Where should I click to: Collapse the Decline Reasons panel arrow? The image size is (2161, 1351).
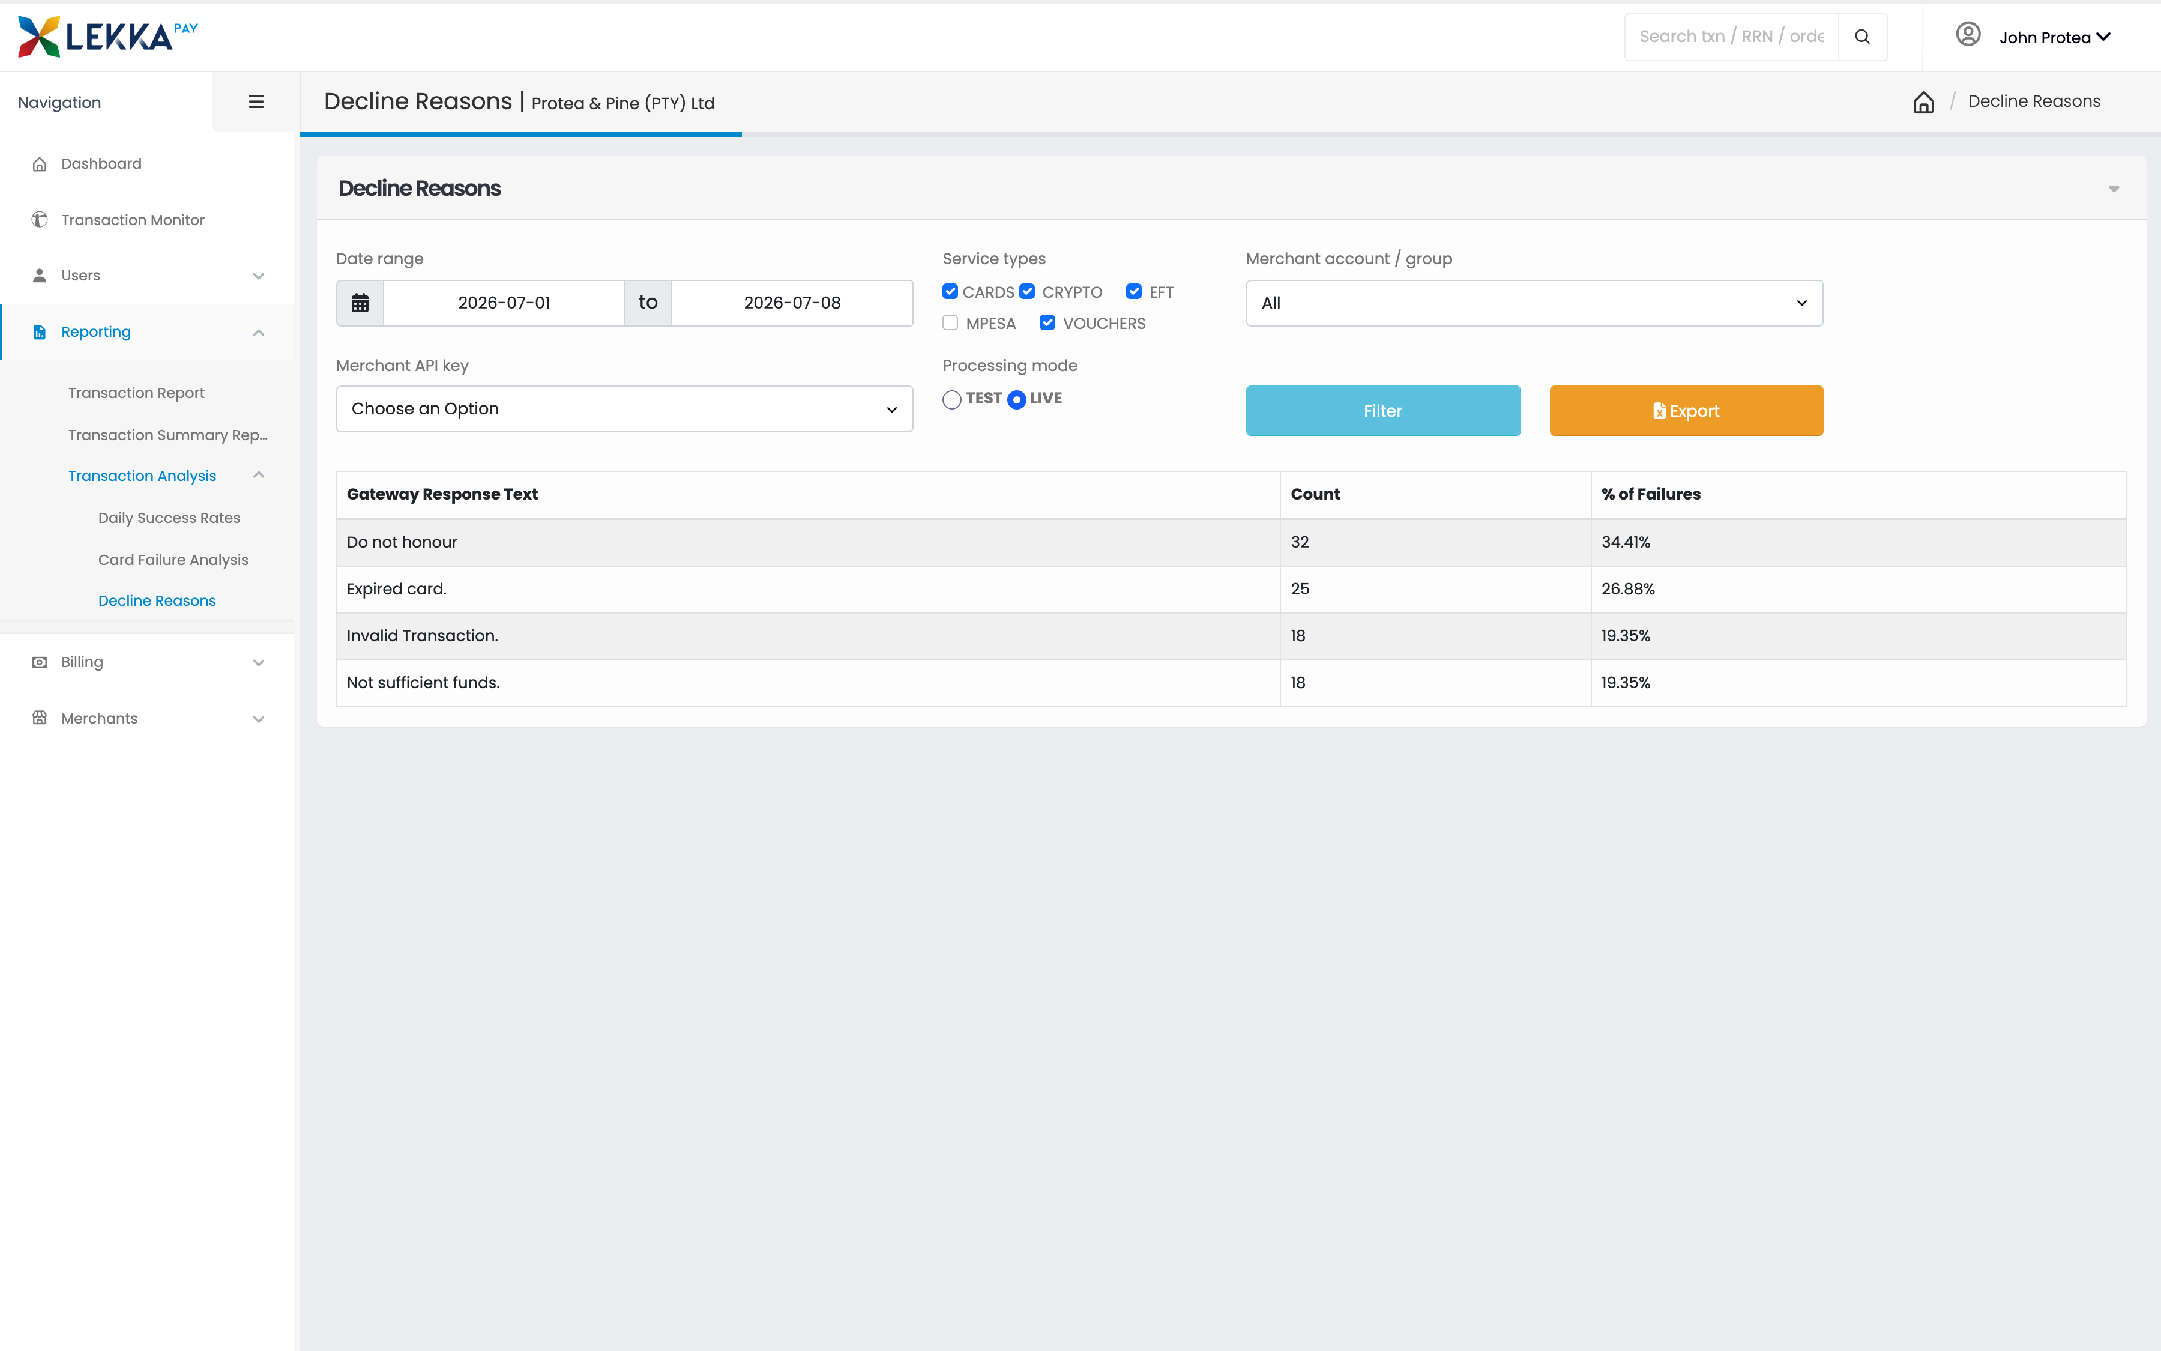pyautogui.click(x=2114, y=189)
